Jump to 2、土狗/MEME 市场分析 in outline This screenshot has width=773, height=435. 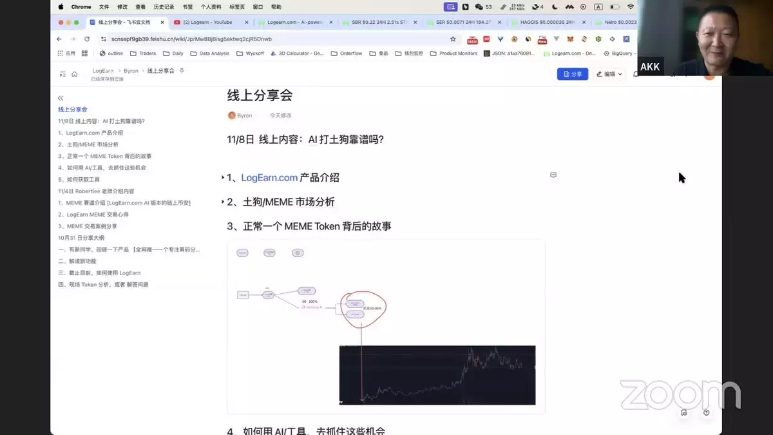88,144
